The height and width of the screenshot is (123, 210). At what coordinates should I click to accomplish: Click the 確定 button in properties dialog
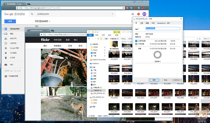pyautogui.click(x=154, y=80)
